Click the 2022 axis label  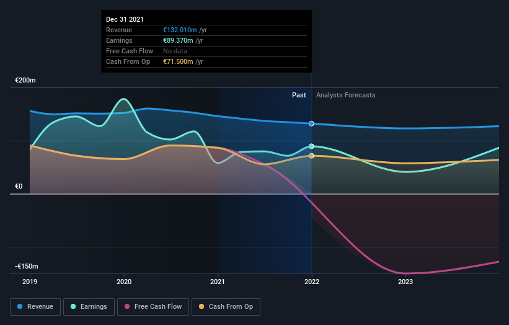(x=312, y=282)
